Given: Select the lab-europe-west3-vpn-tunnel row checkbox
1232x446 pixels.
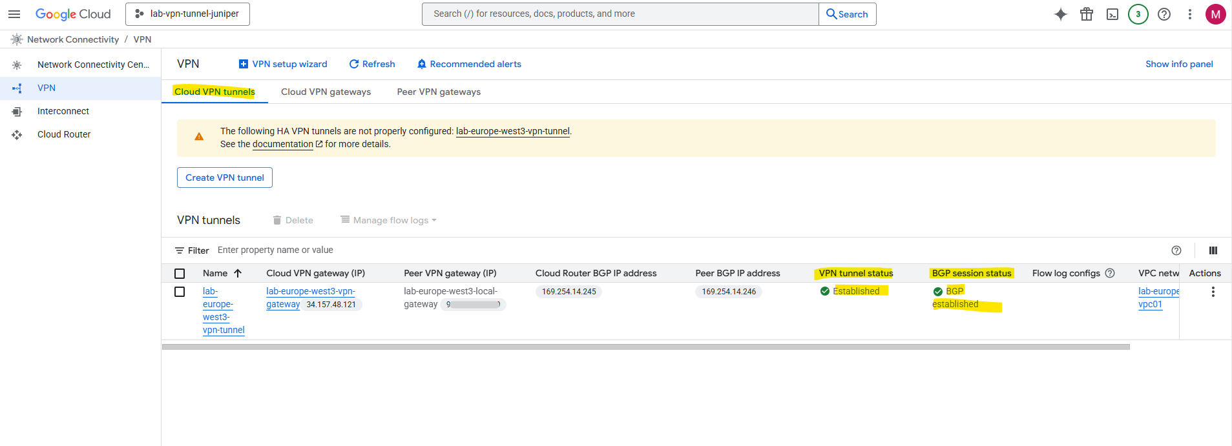Looking at the screenshot, I should (x=180, y=292).
